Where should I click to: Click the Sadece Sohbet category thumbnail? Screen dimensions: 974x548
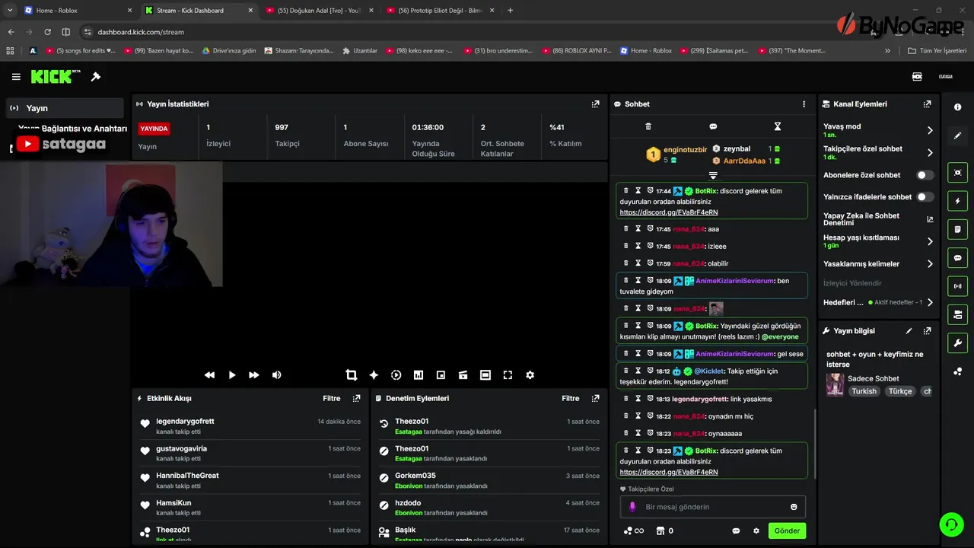click(835, 384)
